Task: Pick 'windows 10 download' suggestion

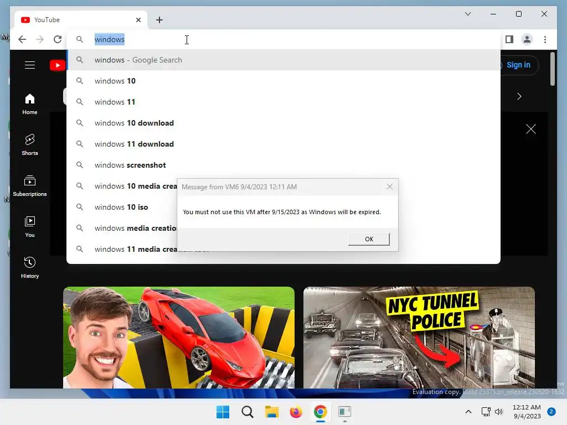Action: pyautogui.click(x=283, y=123)
